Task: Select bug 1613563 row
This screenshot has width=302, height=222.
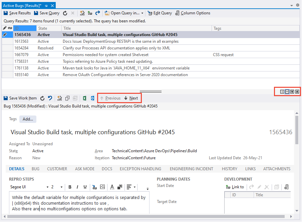Action: click(150, 41)
